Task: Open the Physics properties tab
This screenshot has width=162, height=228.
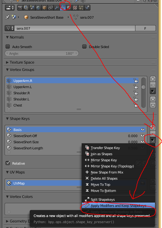Action: tap(87, 8)
